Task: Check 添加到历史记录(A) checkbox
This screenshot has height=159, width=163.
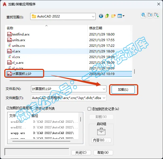Action: (x=89, y=109)
